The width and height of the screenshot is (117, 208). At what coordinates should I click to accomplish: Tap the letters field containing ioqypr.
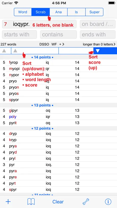click(x=39, y=24)
